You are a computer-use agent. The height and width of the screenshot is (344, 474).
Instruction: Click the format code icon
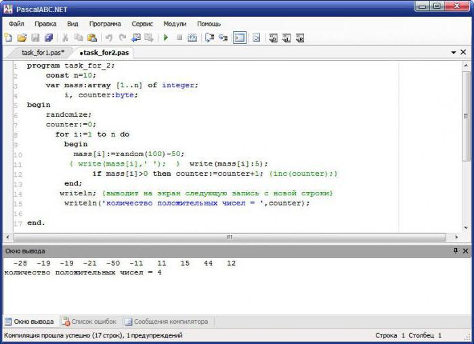tap(257, 38)
